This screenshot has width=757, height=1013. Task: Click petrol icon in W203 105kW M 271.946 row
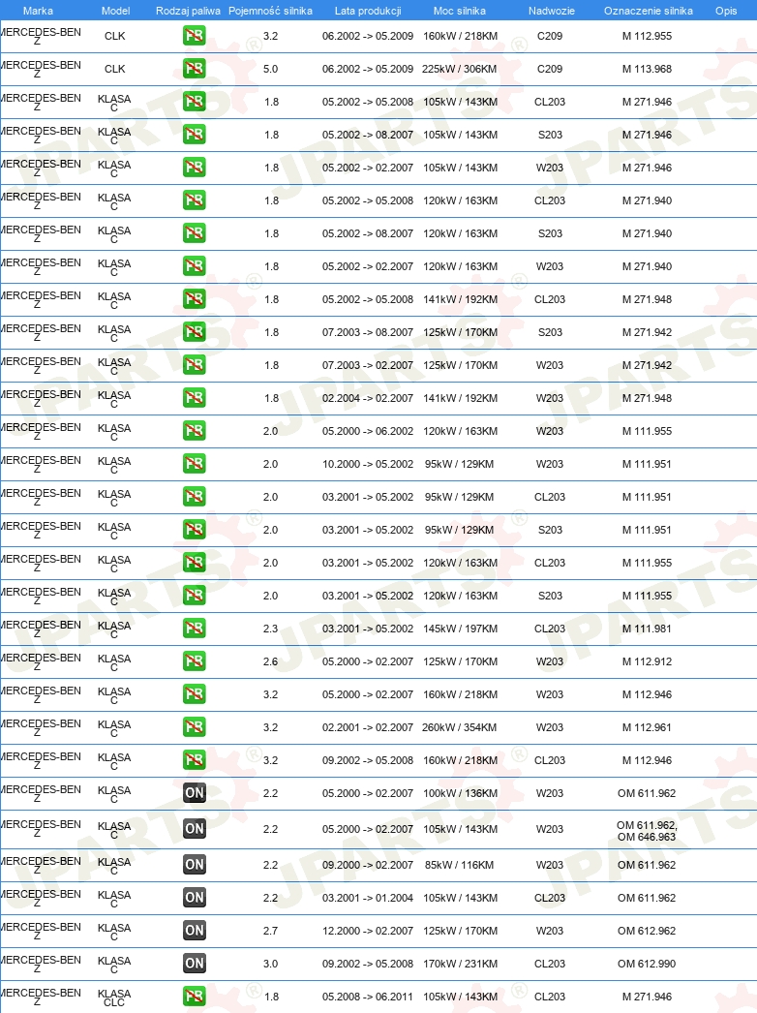[194, 168]
